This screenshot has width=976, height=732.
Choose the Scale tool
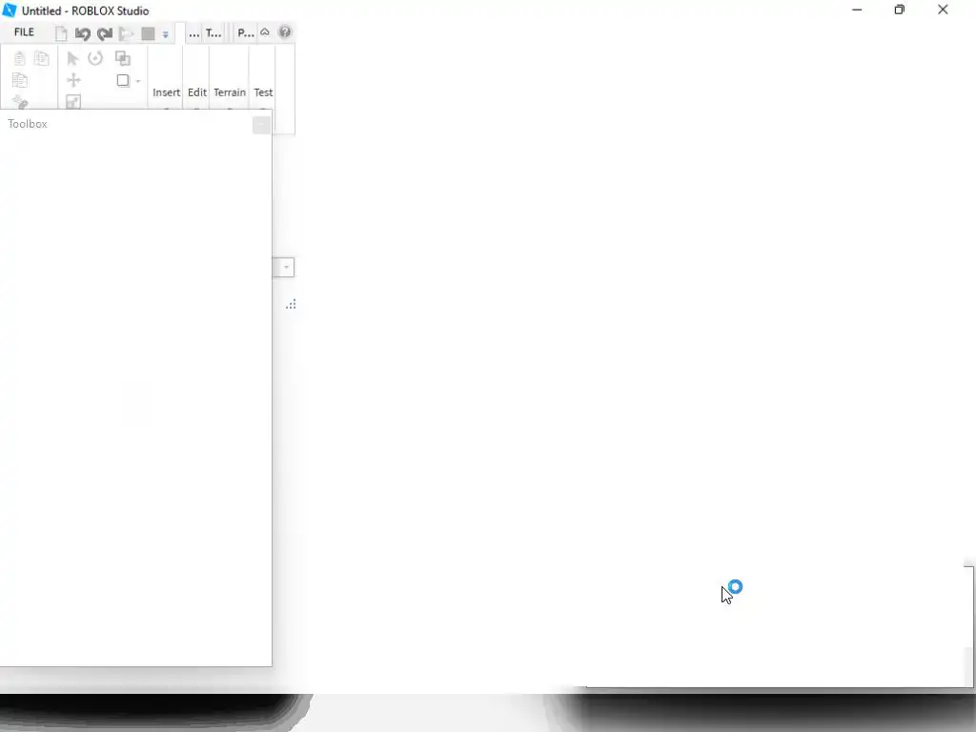coord(73,102)
